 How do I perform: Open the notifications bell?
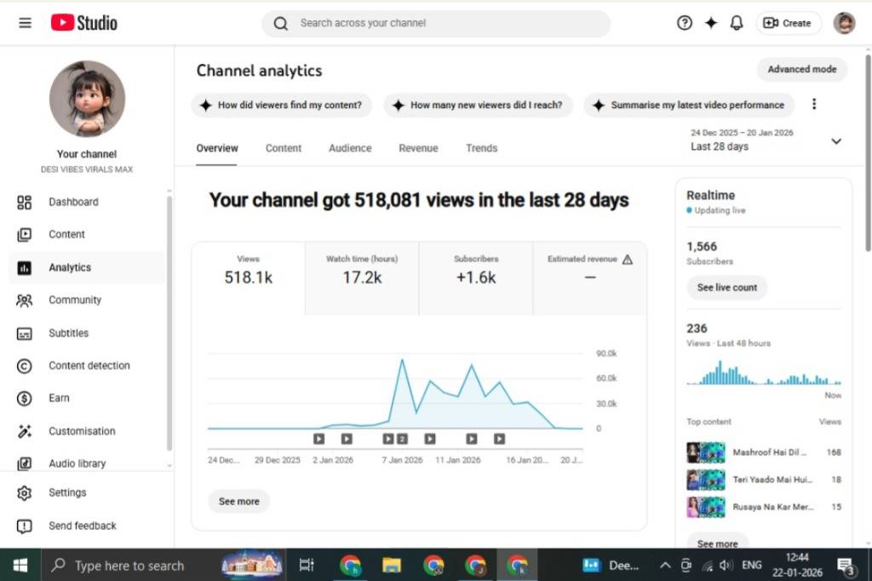coord(737,23)
